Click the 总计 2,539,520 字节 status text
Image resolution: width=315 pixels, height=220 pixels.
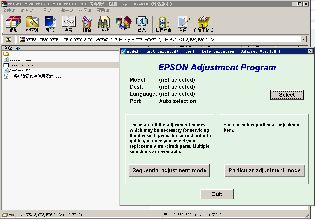192,215
